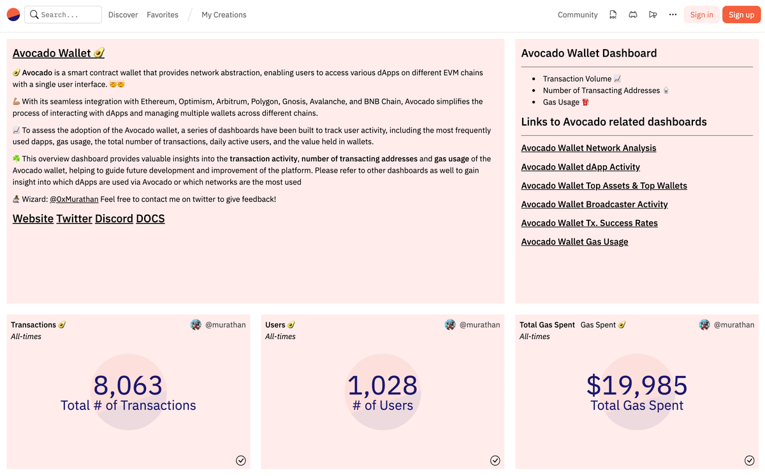The image size is (765, 476).
Task: Click murathan's avatar on Users panel
Action: [x=450, y=325]
